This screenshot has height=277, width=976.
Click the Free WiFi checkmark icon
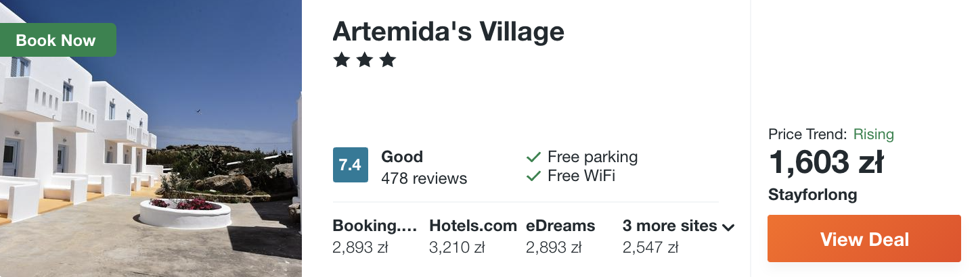pos(533,176)
